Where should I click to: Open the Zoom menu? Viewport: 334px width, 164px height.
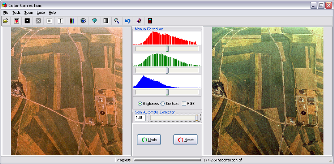(x=28, y=13)
